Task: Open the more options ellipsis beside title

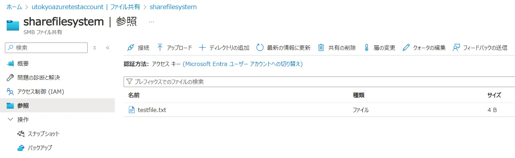Action: point(151,22)
